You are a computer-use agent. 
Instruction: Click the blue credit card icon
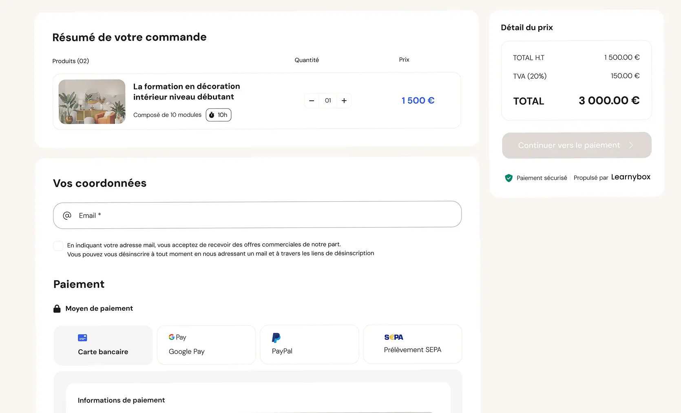82,338
